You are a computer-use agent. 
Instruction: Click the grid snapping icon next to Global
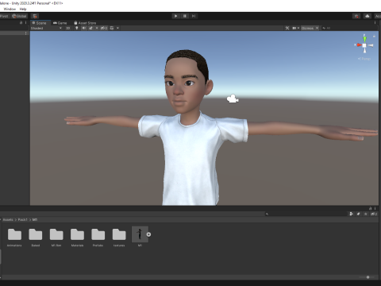(x=35, y=16)
